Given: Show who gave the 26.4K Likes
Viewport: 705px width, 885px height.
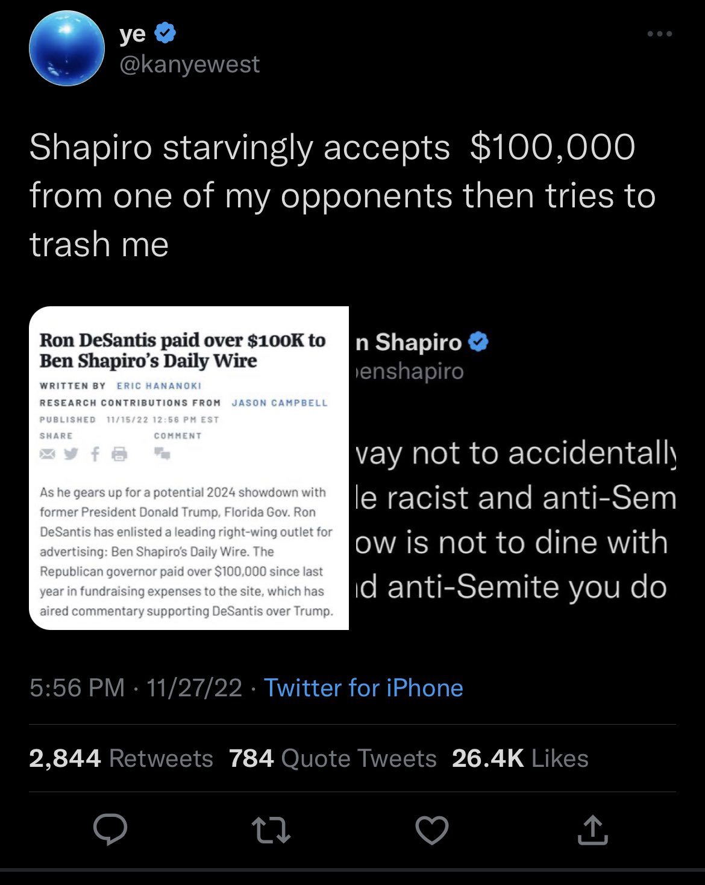Looking at the screenshot, I should [520, 758].
